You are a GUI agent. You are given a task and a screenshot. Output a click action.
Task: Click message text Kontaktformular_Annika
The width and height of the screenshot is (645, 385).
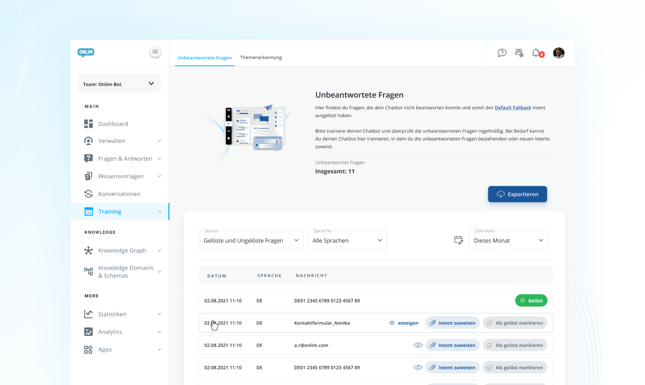tap(322, 323)
